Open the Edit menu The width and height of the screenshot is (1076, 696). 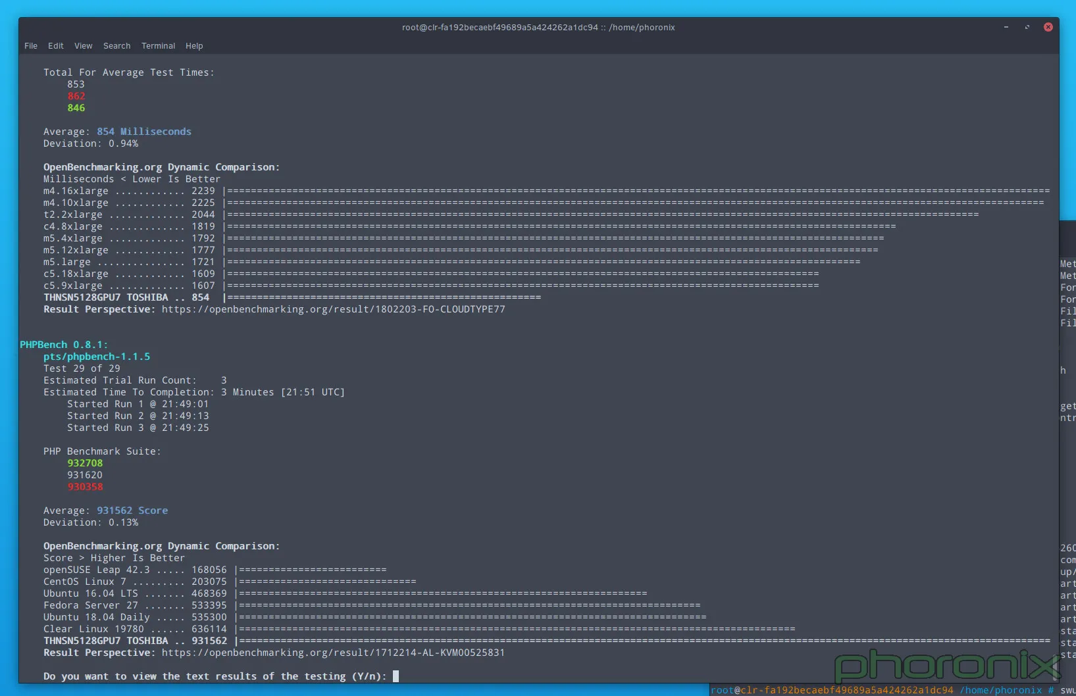pos(56,46)
